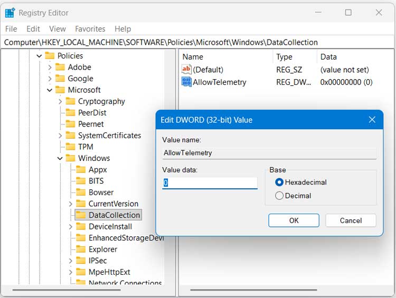Click the Value data input field
This screenshot has width=396, height=298.
pos(210,183)
